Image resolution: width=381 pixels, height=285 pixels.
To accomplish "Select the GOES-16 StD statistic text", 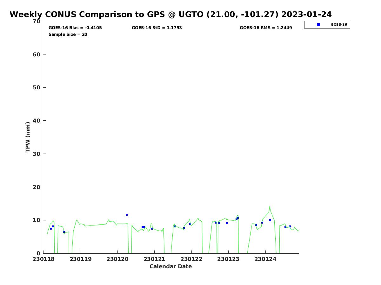I will tap(157, 28).
